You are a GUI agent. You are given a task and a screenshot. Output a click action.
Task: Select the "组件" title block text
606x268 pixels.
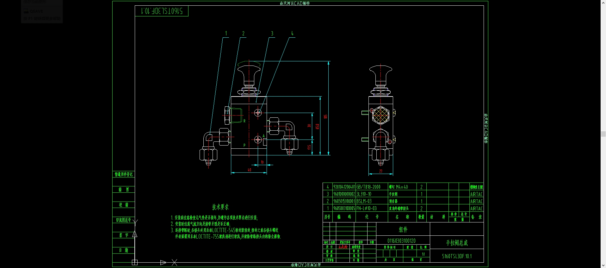click(x=403, y=230)
